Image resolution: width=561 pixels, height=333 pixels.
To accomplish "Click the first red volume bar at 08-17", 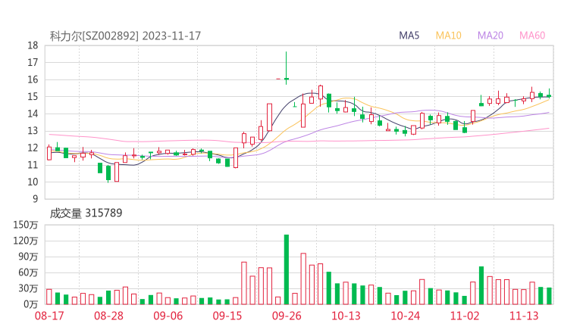I will [49, 297].
